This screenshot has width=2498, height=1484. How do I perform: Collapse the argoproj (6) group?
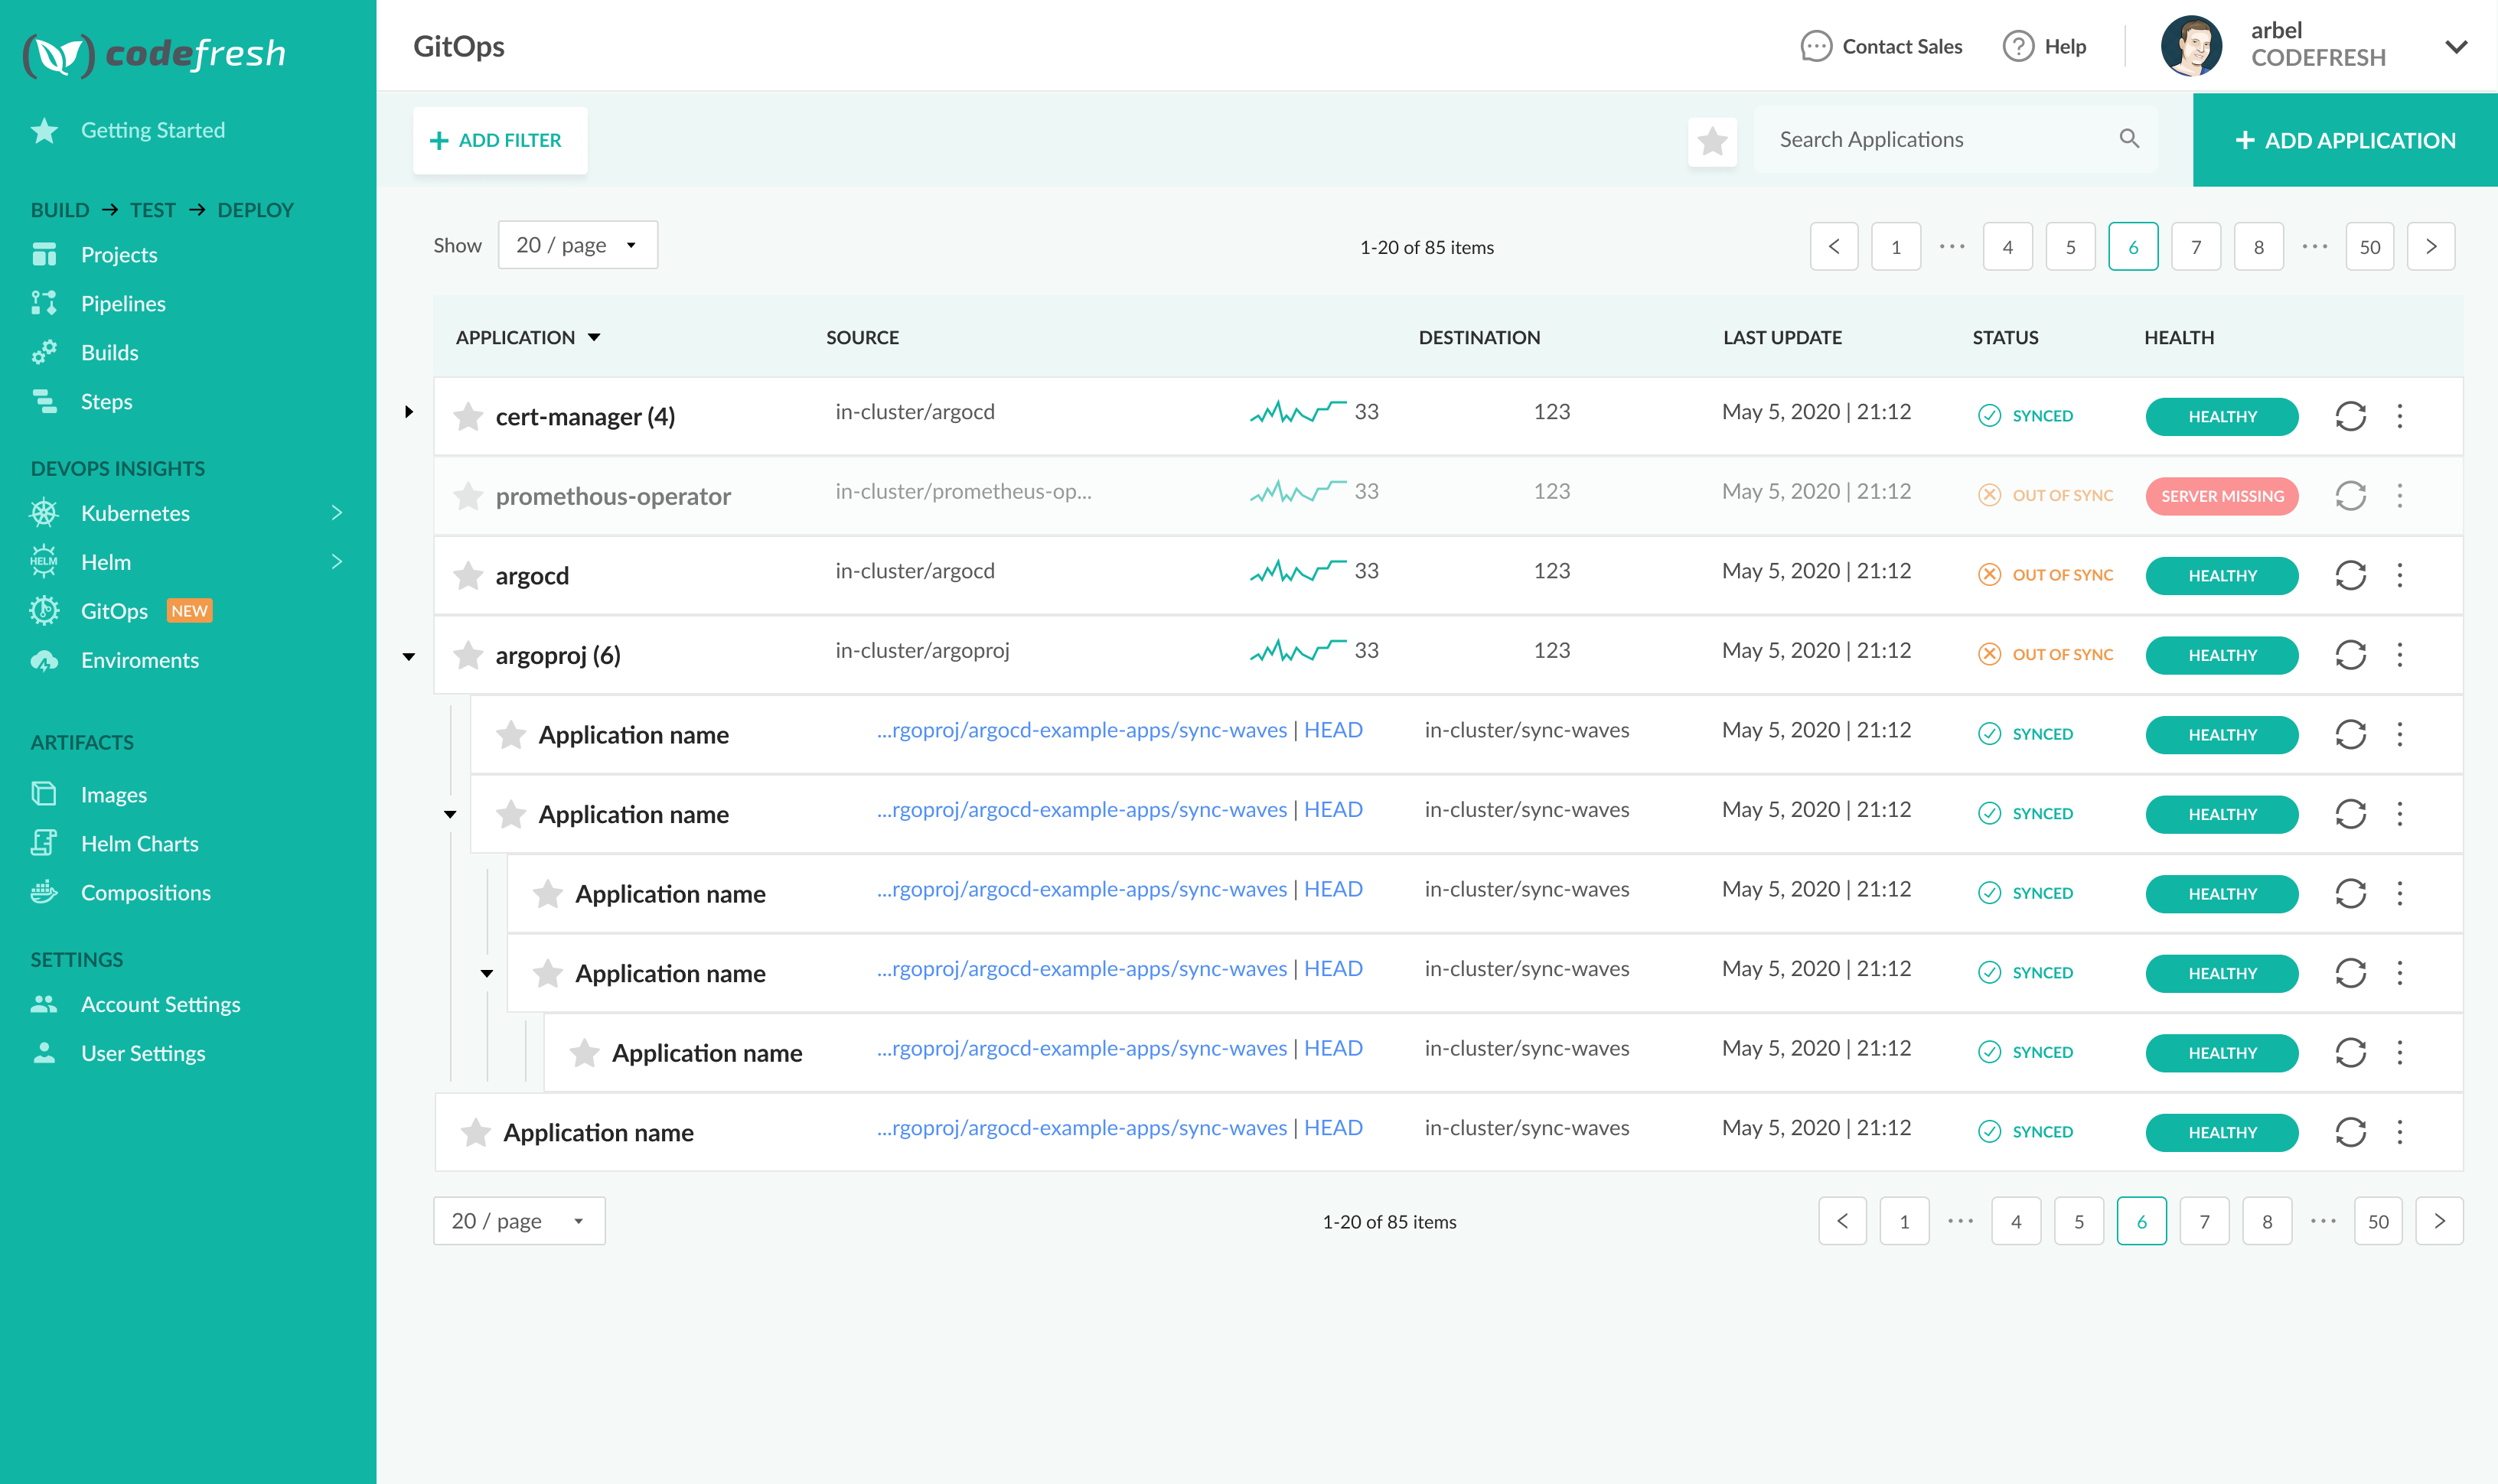tap(408, 656)
